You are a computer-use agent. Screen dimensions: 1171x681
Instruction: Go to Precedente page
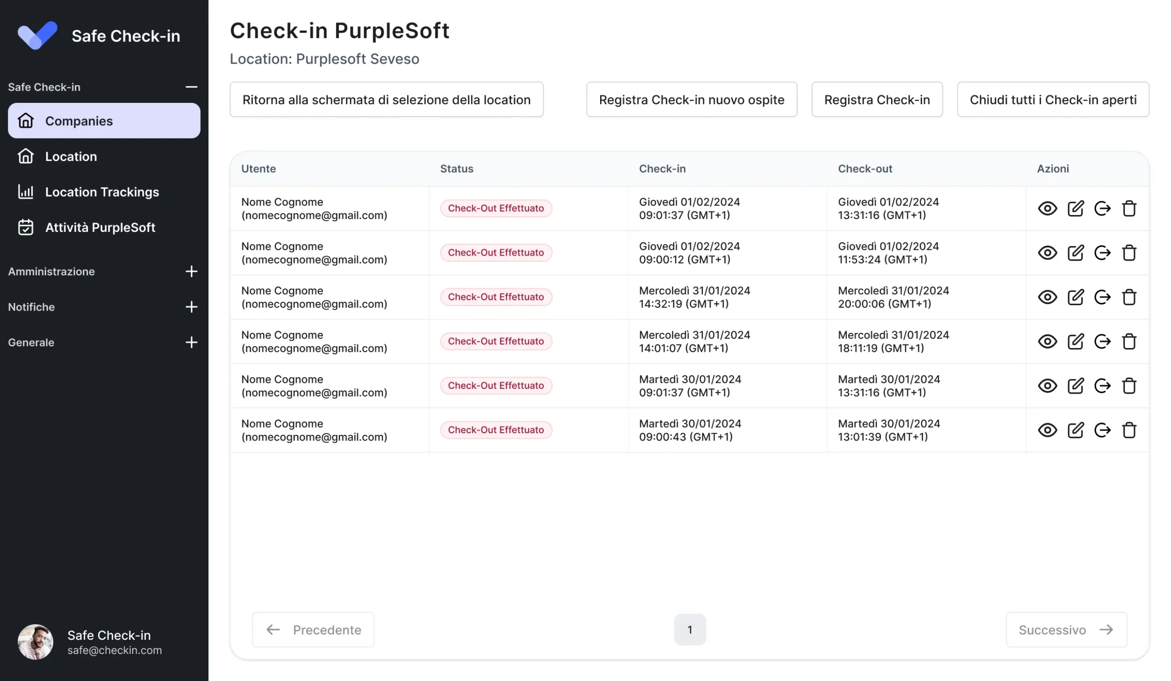313,629
